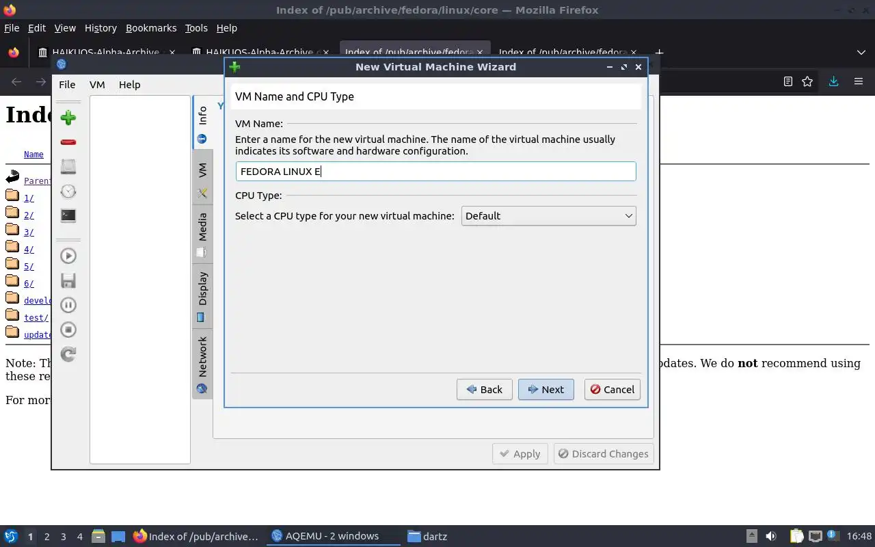Screen dimensions: 875x547
Task: Open the taskbar application launcher icon
Action: (11, 537)
